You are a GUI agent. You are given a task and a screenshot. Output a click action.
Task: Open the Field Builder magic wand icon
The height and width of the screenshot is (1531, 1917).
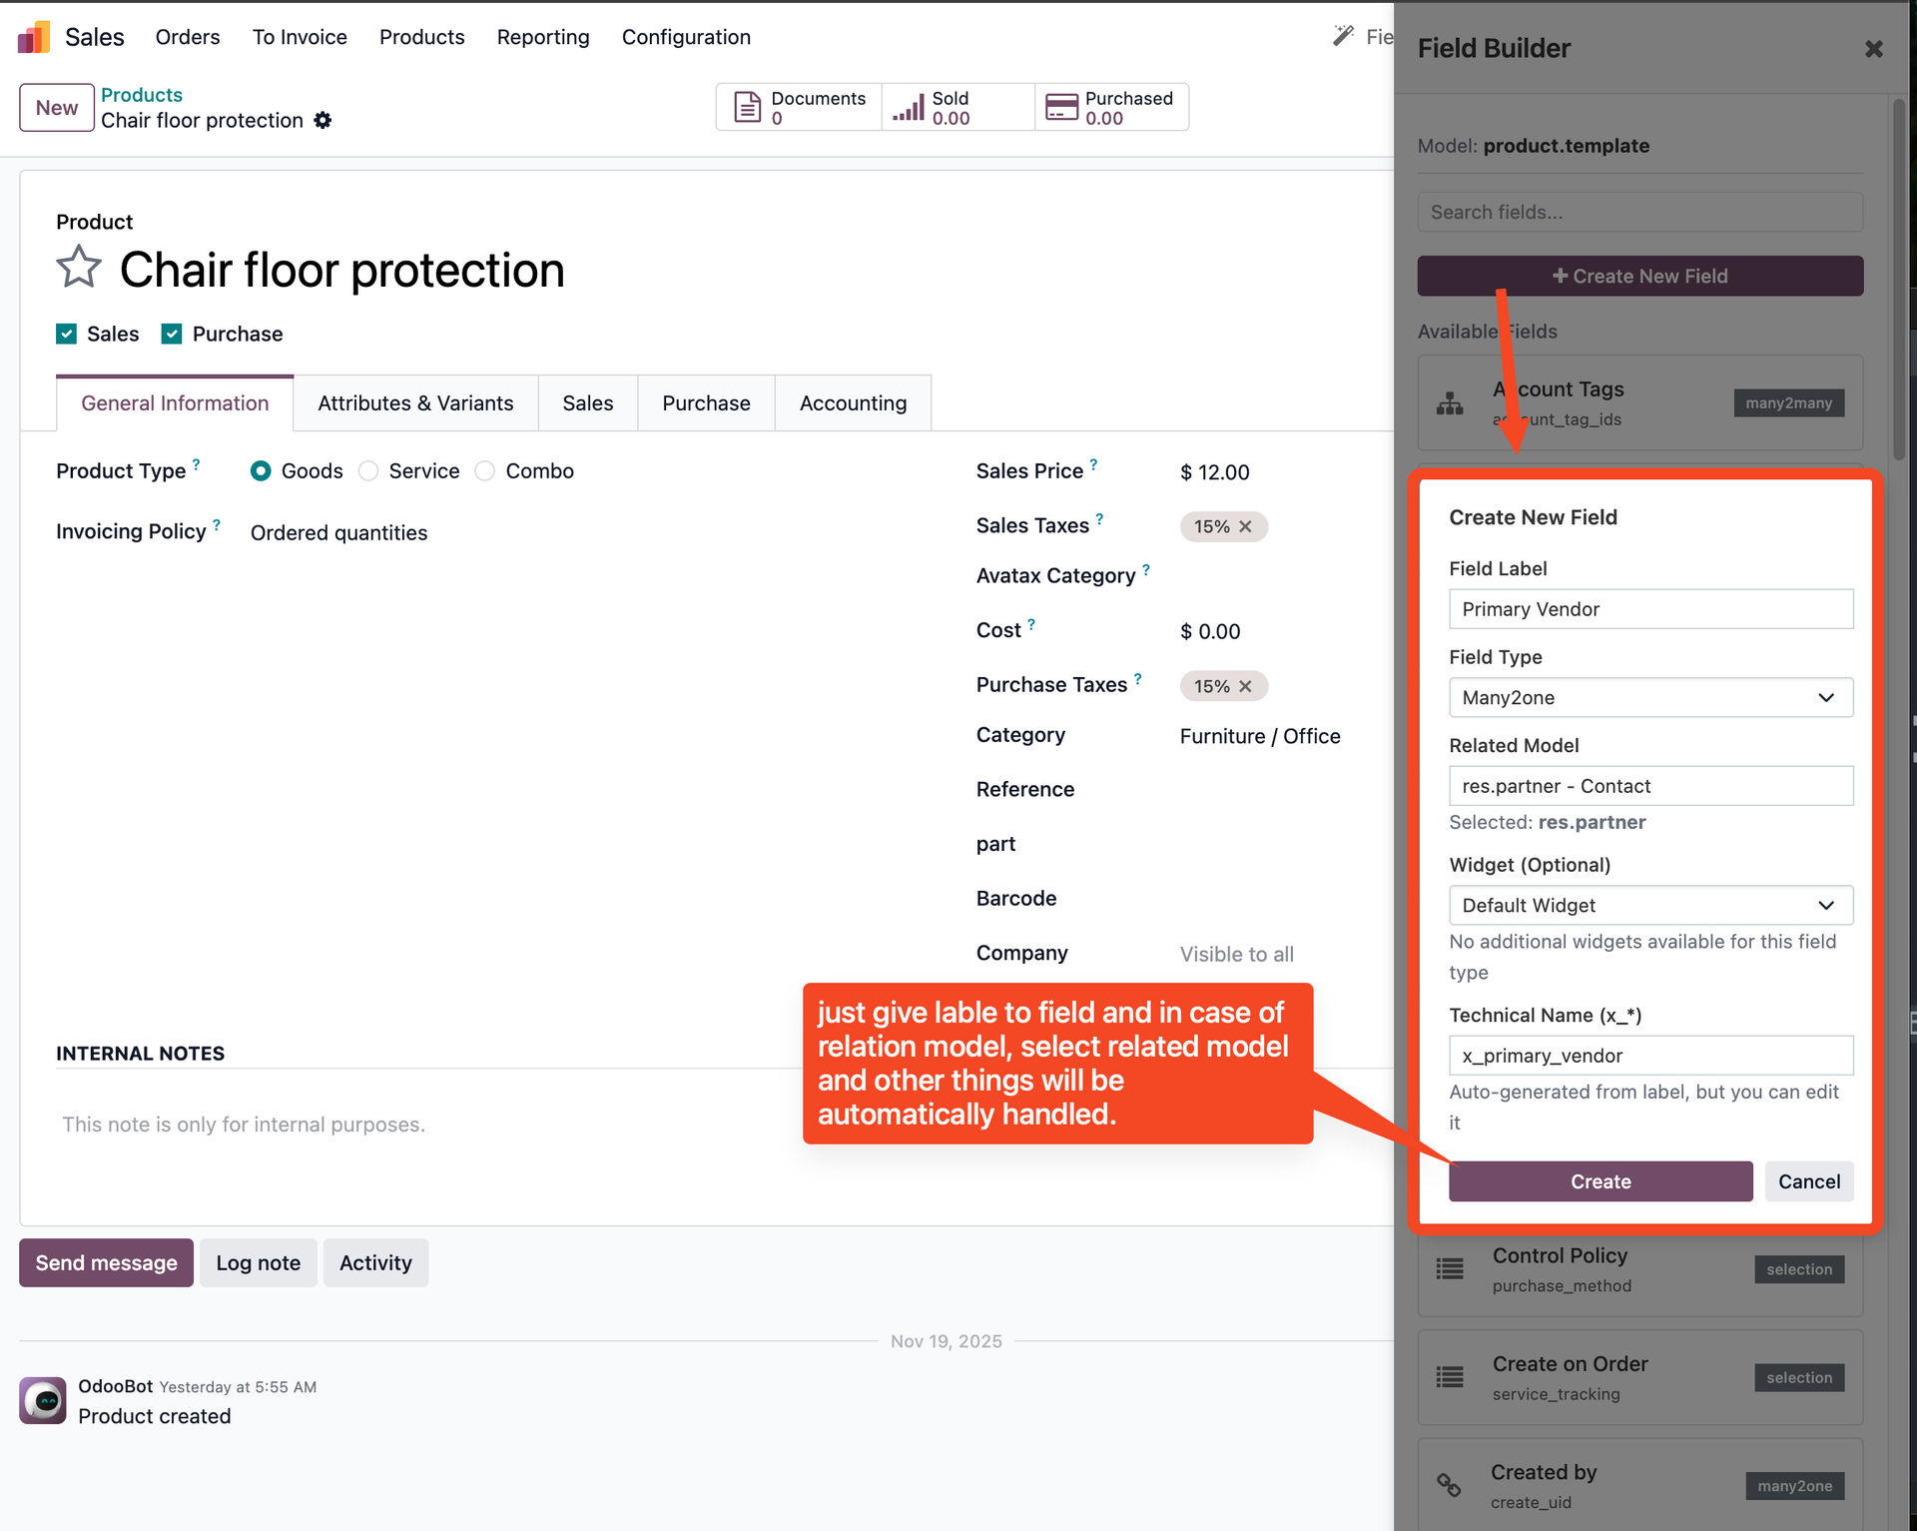[x=1343, y=34]
